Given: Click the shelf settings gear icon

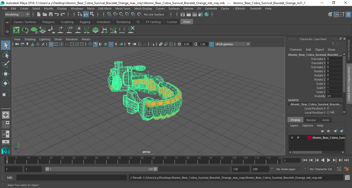Looking at the screenshot, I should point(7,32).
